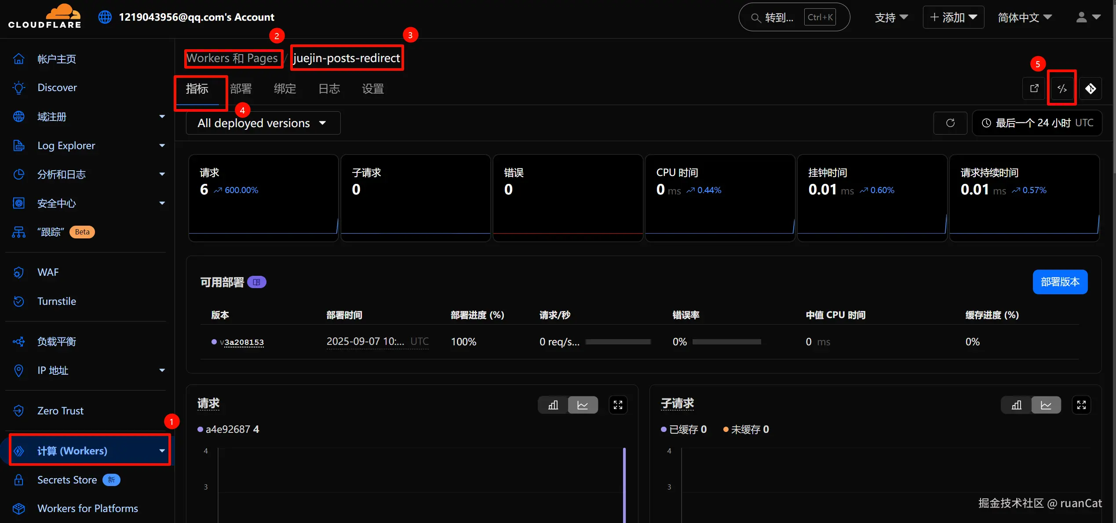The height and width of the screenshot is (523, 1116).
Task: Refresh metrics with the reload icon
Action: pyautogui.click(x=950, y=123)
